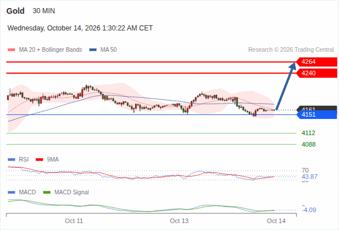Click the 'Oct 14' time axis label
The height and width of the screenshot is (230, 339).
(x=276, y=221)
